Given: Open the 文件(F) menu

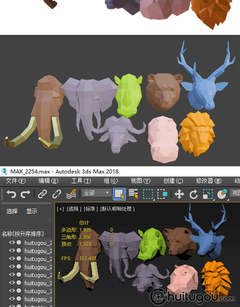Looking at the screenshot, I should 16,181.
